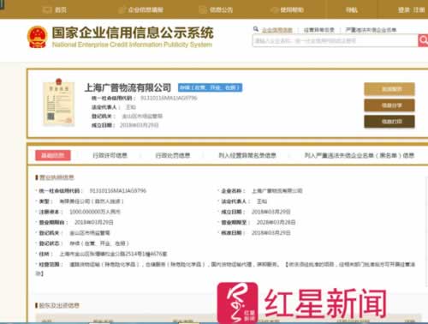Open the 导航 navigation menu
The height and width of the screenshot is (324, 428).
352,10
